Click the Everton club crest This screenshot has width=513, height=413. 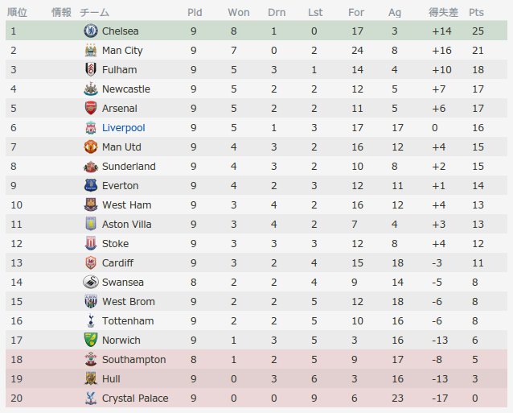[x=89, y=186]
